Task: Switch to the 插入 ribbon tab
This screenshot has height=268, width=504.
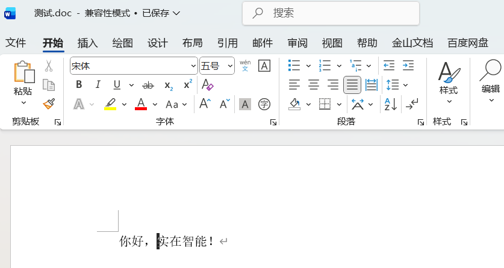Action: point(87,43)
